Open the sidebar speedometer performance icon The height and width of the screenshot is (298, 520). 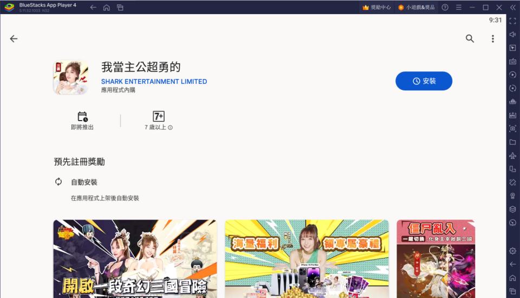click(x=513, y=222)
